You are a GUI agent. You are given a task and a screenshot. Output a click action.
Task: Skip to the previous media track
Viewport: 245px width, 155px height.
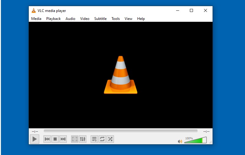pos(47,139)
